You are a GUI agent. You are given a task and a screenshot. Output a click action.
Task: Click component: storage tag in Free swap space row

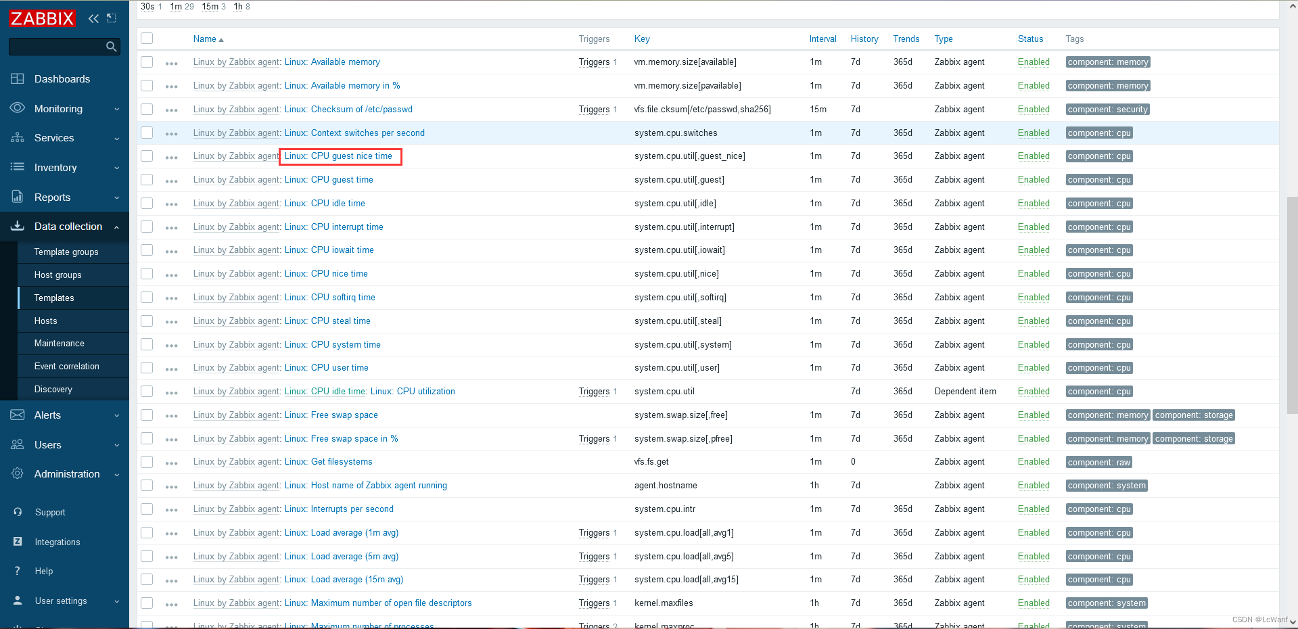click(x=1194, y=415)
